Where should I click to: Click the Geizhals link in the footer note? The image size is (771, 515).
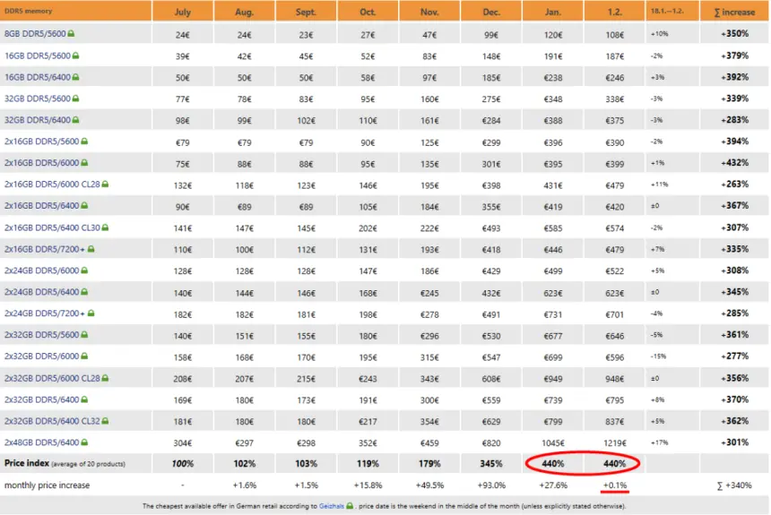click(x=330, y=506)
